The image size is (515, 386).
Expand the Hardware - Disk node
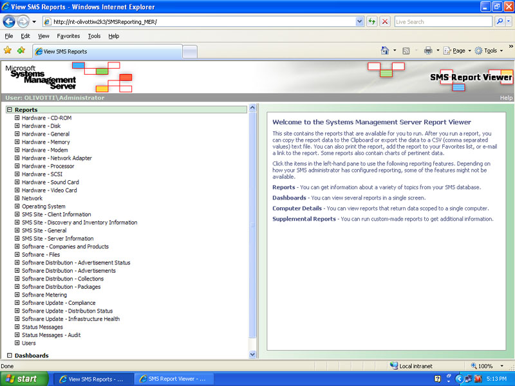click(x=17, y=125)
